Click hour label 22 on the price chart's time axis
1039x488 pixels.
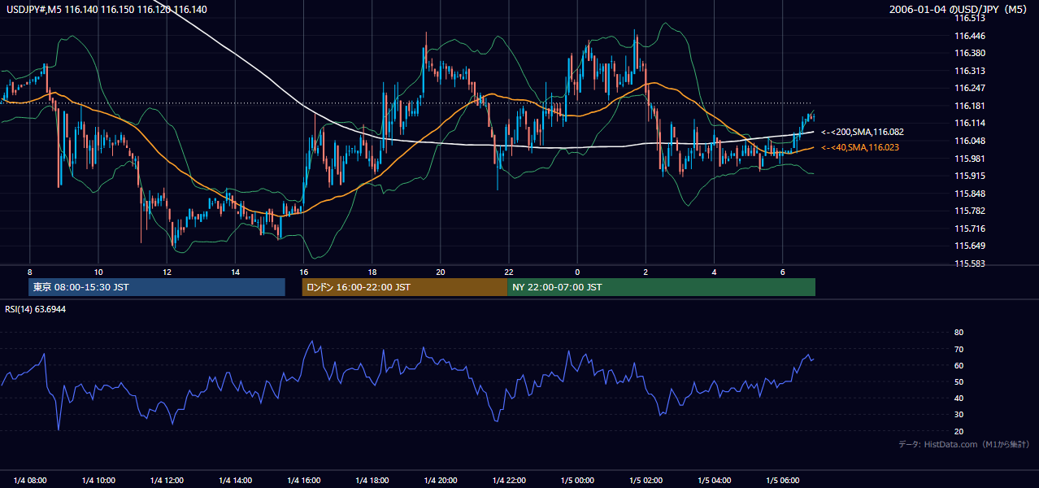pos(509,272)
